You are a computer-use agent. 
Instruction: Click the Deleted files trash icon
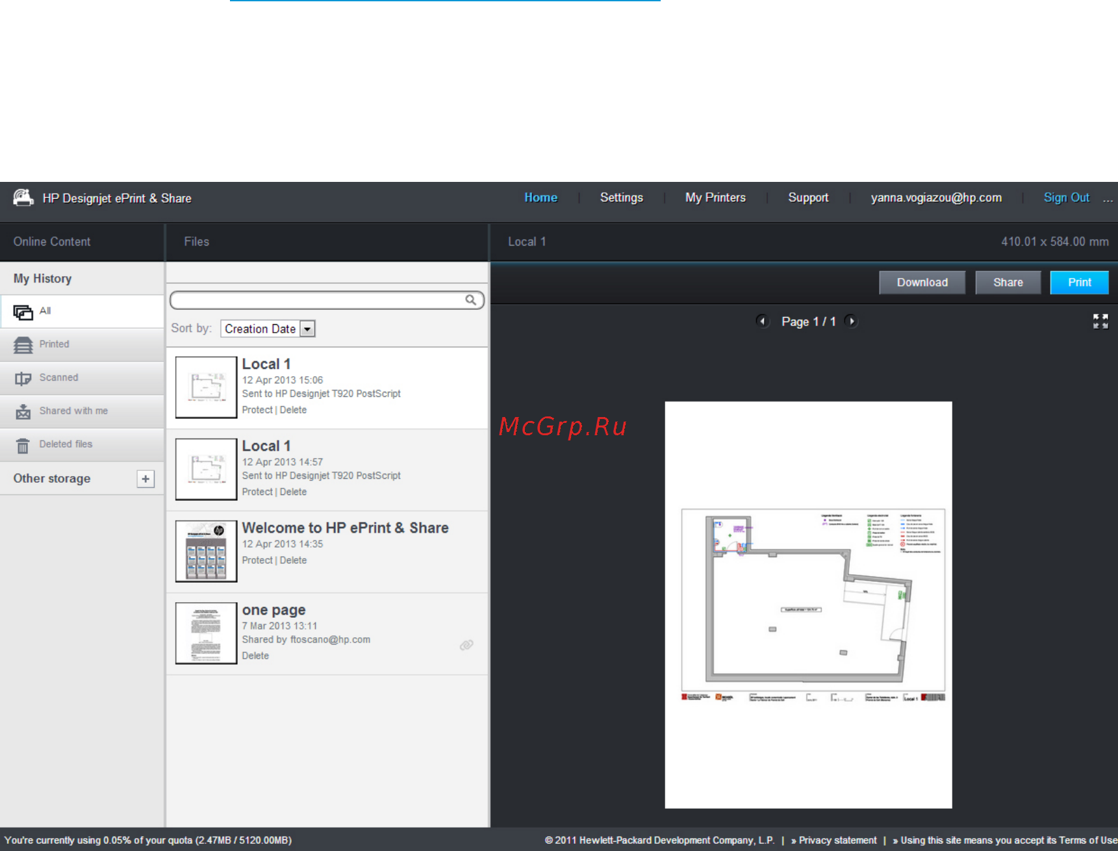point(23,445)
